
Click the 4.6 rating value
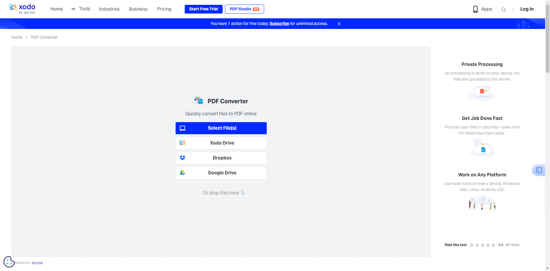[501, 245]
